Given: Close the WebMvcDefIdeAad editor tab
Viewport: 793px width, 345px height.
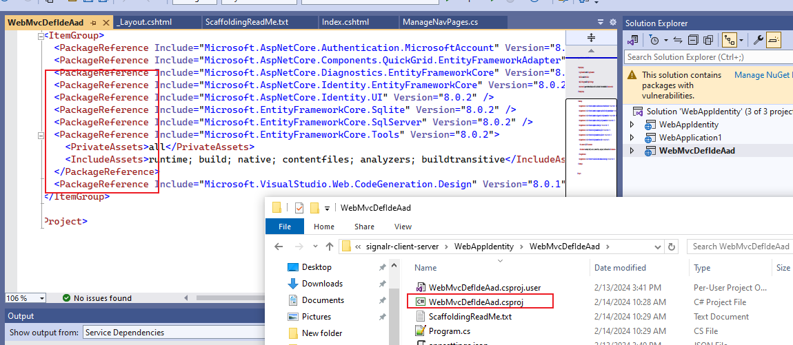Looking at the screenshot, I should tap(106, 23).
